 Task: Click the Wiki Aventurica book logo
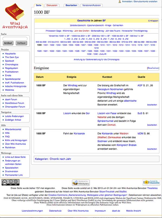click(15, 16)
